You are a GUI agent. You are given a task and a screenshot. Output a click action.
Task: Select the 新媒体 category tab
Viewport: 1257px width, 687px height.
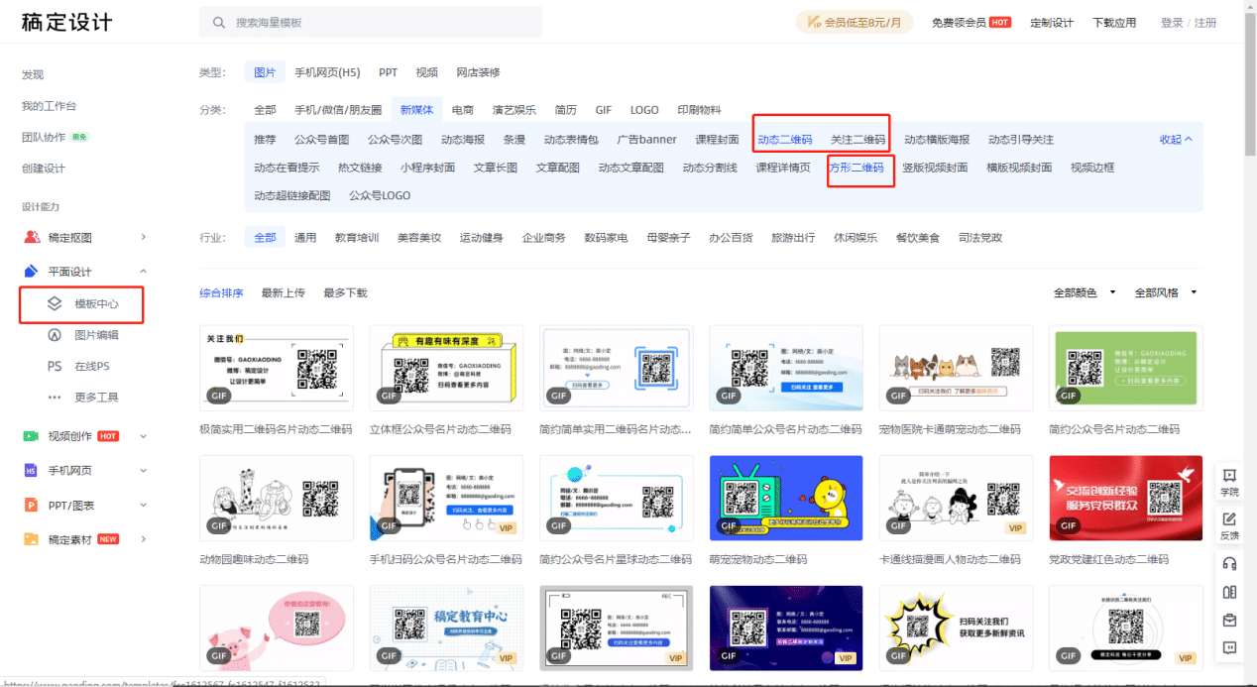[416, 109]
